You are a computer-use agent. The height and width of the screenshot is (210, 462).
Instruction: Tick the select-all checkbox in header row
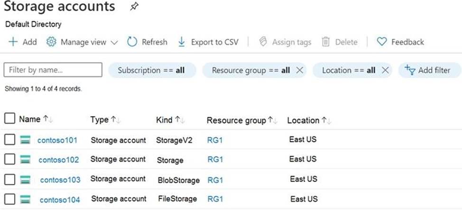(x=9, y=119)
